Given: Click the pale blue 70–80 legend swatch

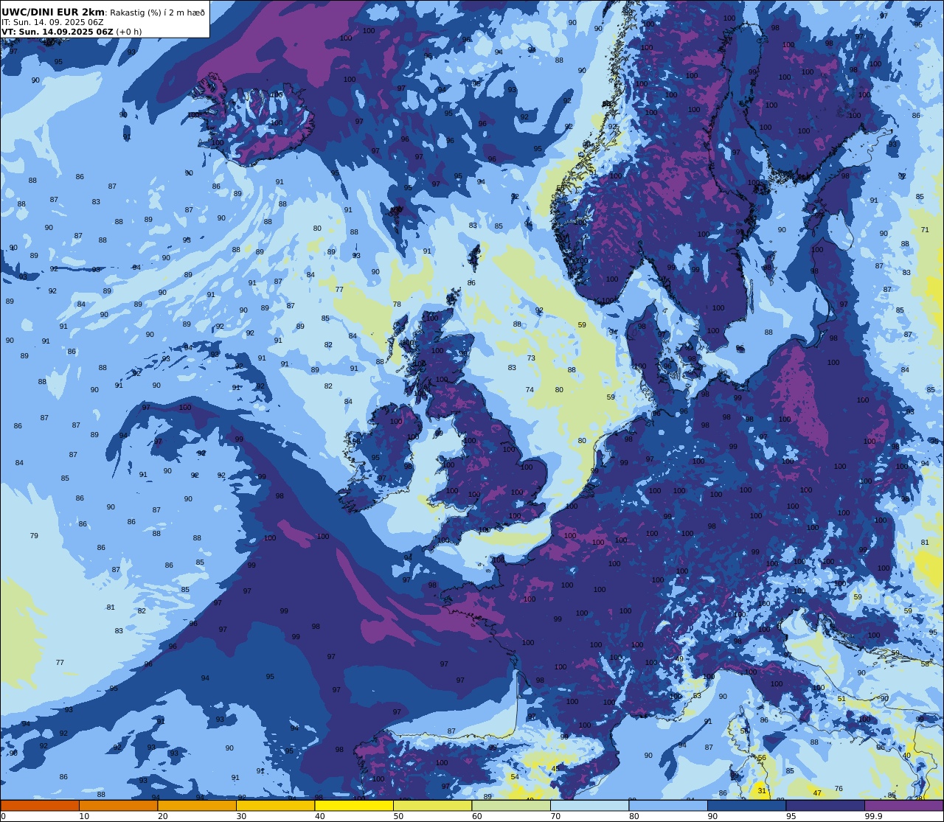Looking at the screenshot, I should pos(589,805).
